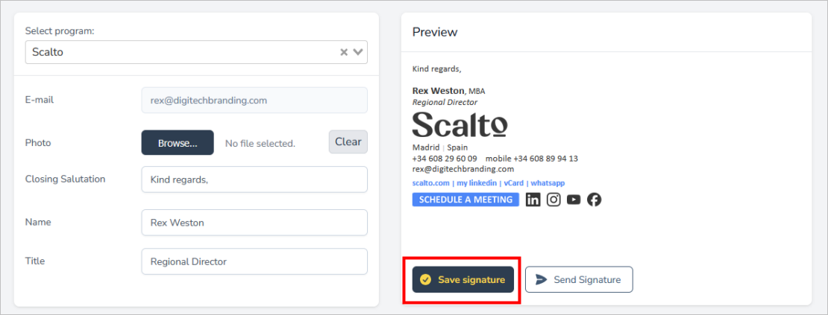This screenshot has width=828, height=315.
Task: Open the Scalto program combo box
Action: pyautogui.click(x=179, y=52)
